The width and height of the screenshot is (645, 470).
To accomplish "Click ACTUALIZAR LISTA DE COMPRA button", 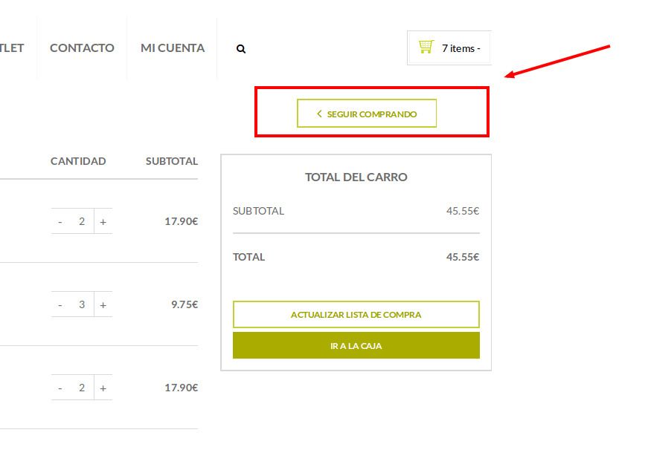I will (356, 314).
